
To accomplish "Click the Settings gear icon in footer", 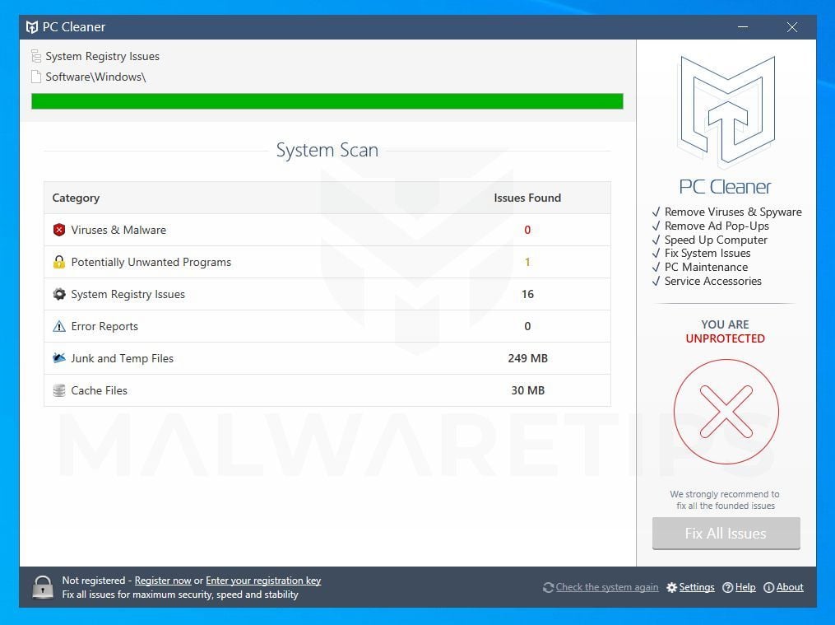I will [x=672, y=587].
